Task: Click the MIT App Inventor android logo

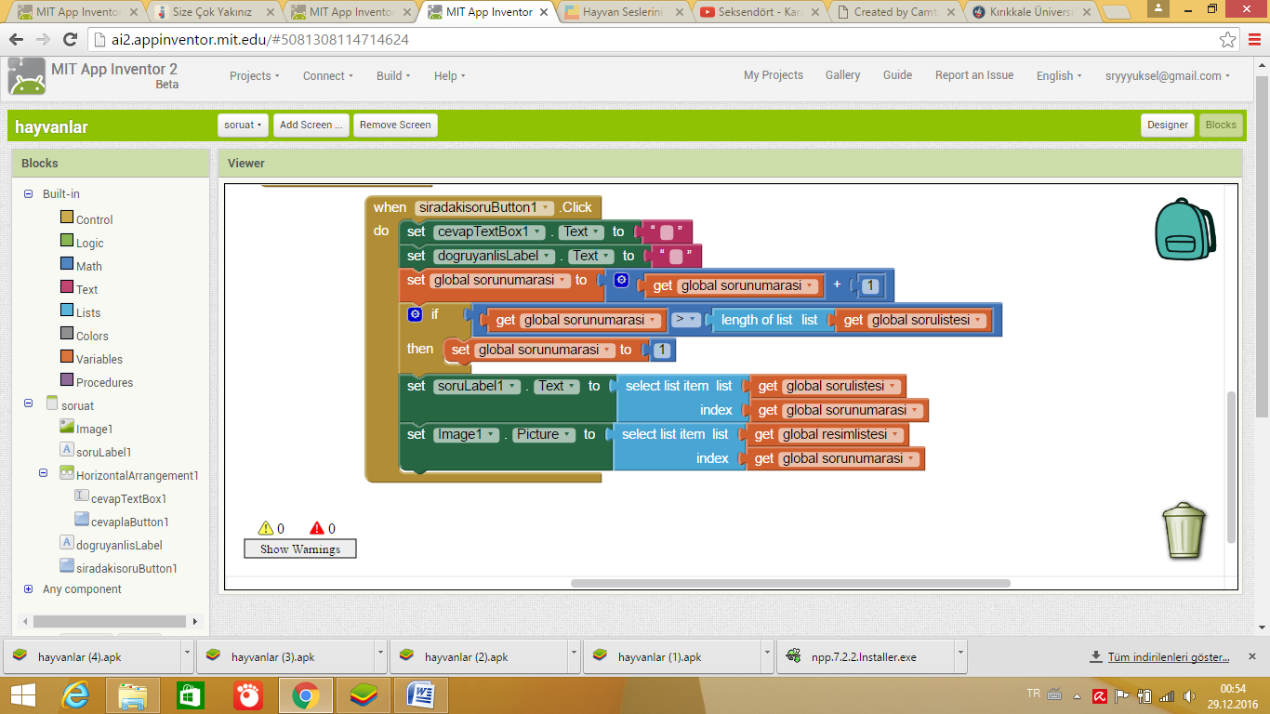Action: [x=26, y=76]
